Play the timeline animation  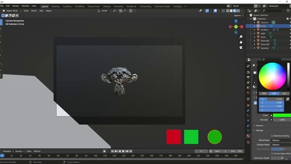tap(123, 151)
